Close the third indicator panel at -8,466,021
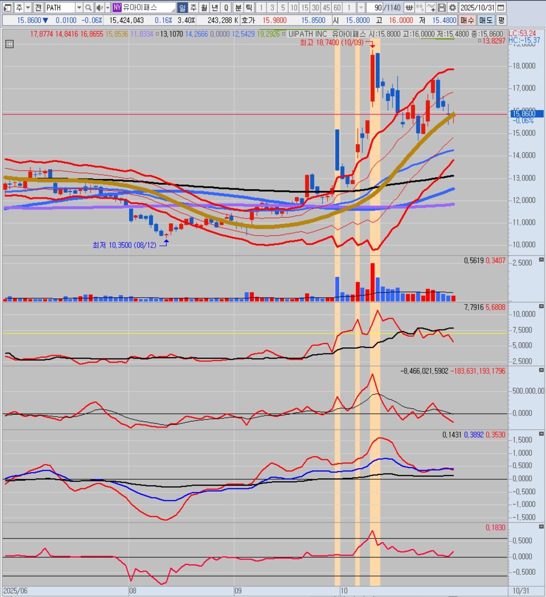The height and width of the screenshot is (597, 546). tap(541, 370)
